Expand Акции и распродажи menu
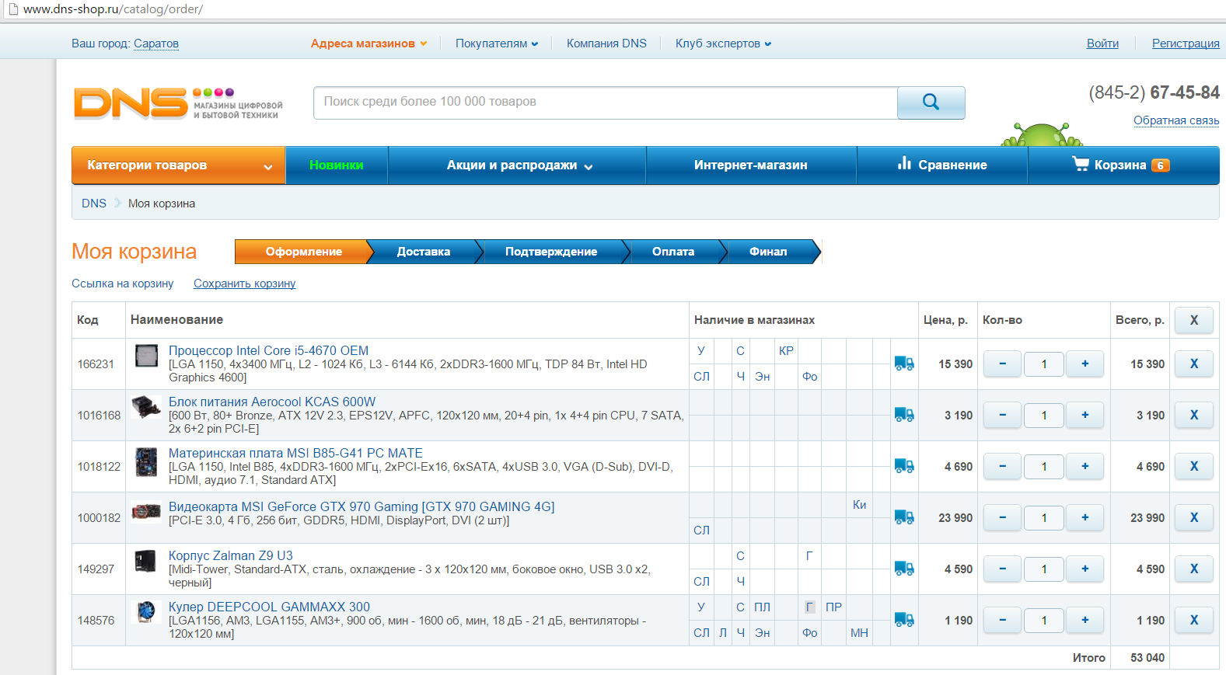 click(518, 165)
